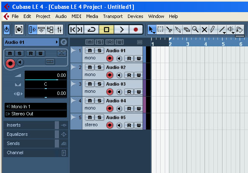The width and height of the screenshot is (248, 173).
Task: Select the Play speaker tool
Action: [231, 30]
